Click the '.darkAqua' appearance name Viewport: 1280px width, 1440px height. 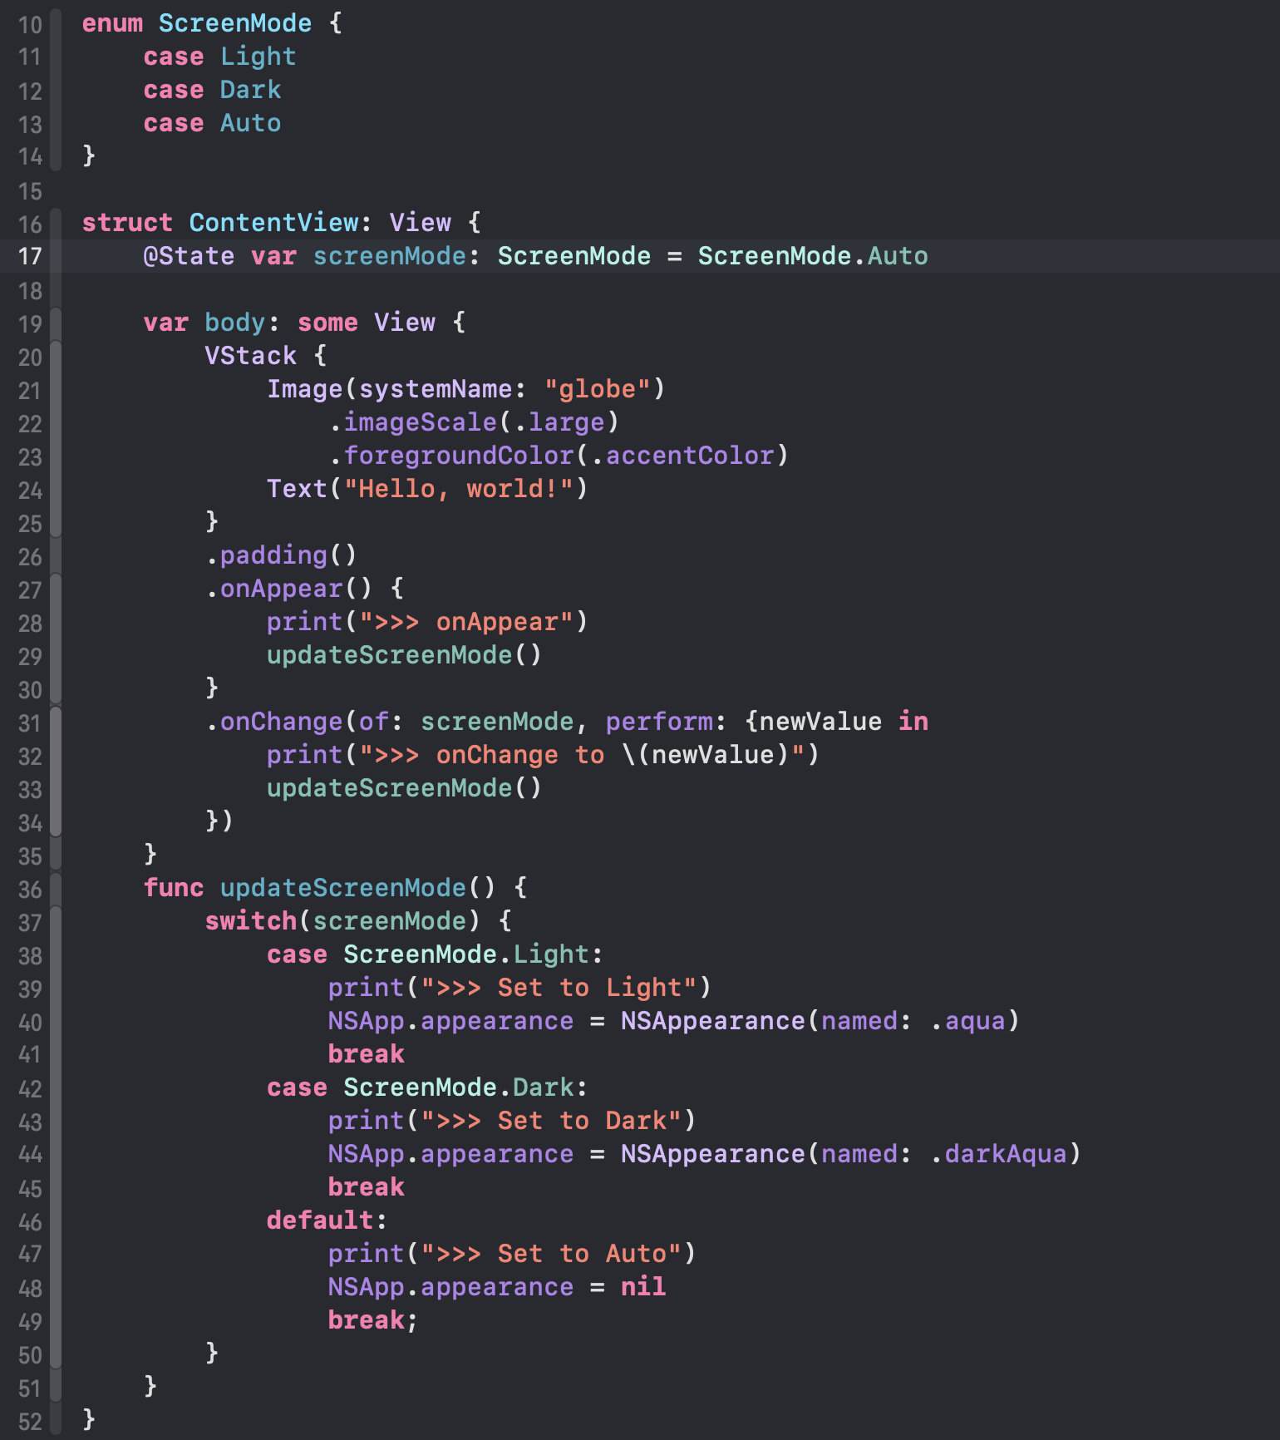click(x=999, y=1154)
